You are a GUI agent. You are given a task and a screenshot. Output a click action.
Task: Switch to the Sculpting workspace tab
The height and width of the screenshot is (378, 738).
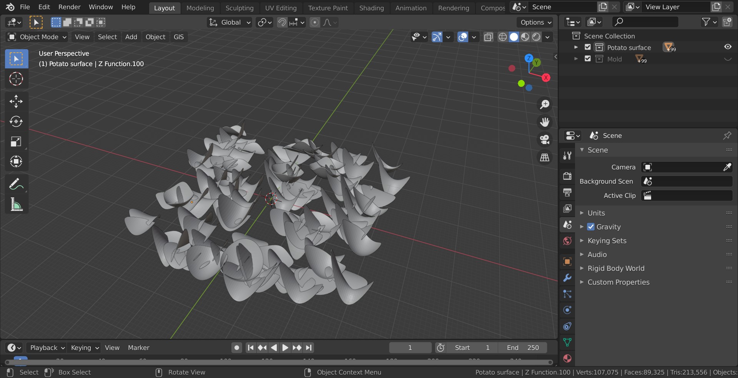(239, 8)
